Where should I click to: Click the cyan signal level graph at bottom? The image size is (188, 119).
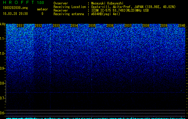(96, 118)
